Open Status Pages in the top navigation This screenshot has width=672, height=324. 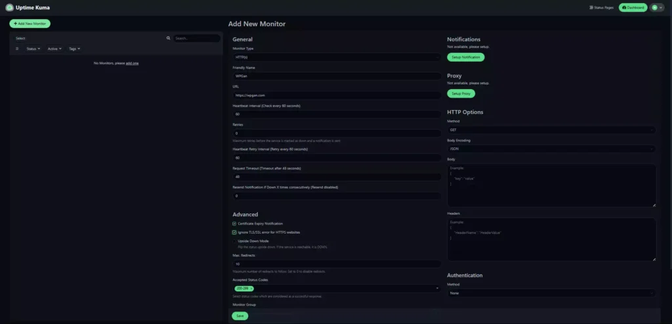click(x=601, y=7)
